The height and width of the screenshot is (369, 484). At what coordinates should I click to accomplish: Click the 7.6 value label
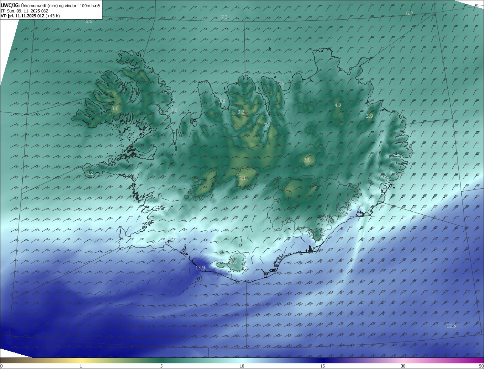174,111
